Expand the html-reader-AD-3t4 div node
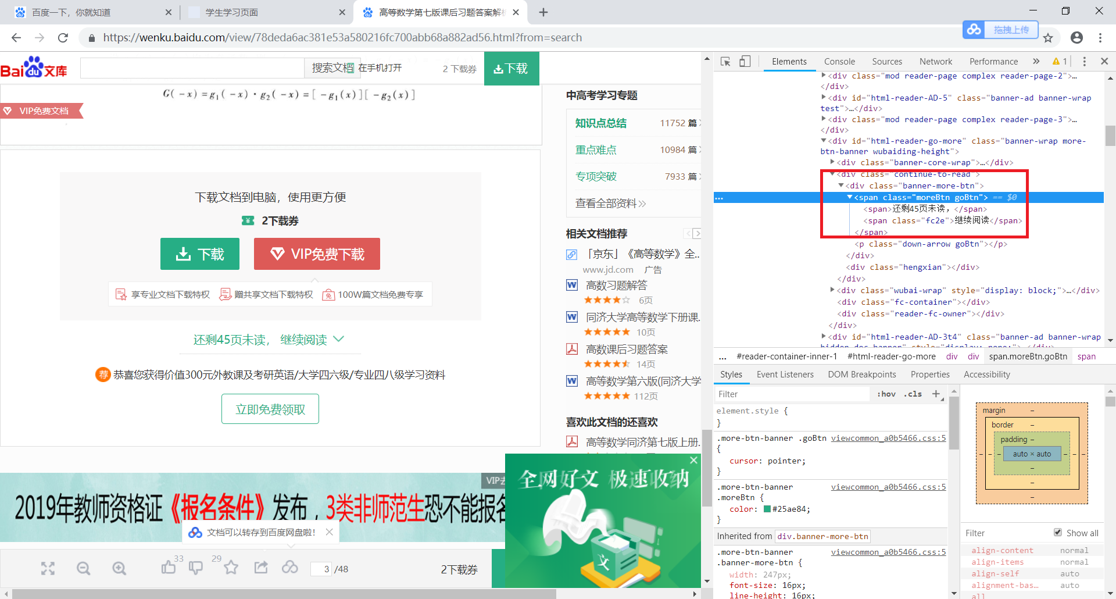Image resolution: width=1116 pixels, height=599 pixels. pyautogui.click(x=824, y=337)
